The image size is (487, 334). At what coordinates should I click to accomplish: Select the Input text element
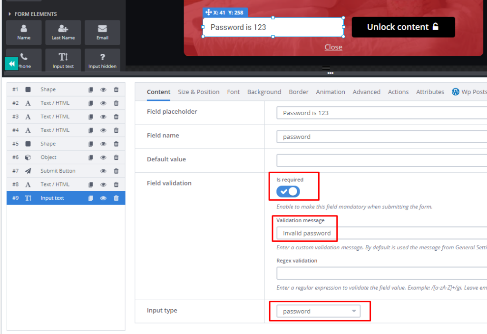(63, 59)
